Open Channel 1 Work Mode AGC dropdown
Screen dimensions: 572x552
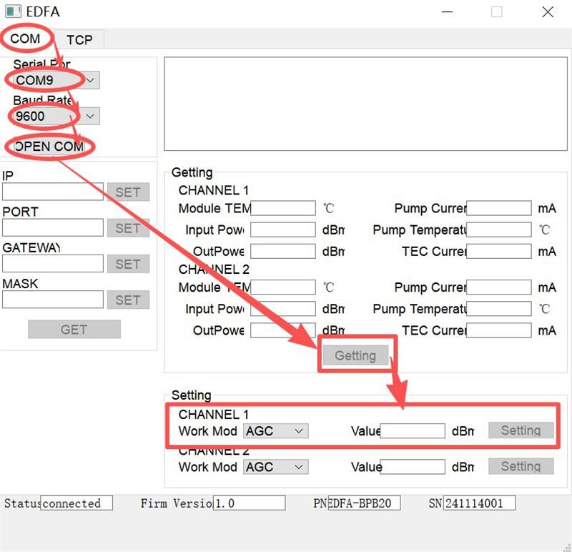(x=276, y=431)
